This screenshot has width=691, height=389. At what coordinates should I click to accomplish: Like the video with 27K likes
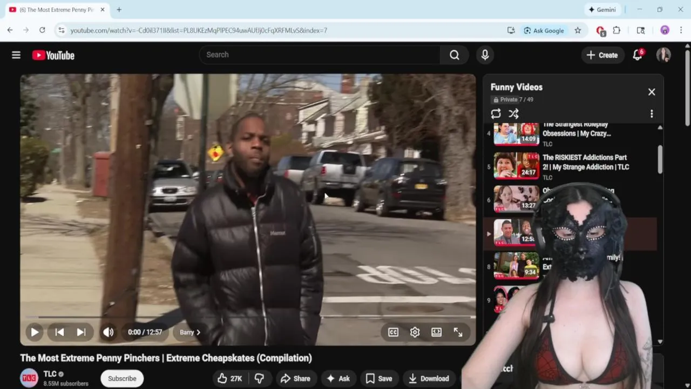click(229, 379)
